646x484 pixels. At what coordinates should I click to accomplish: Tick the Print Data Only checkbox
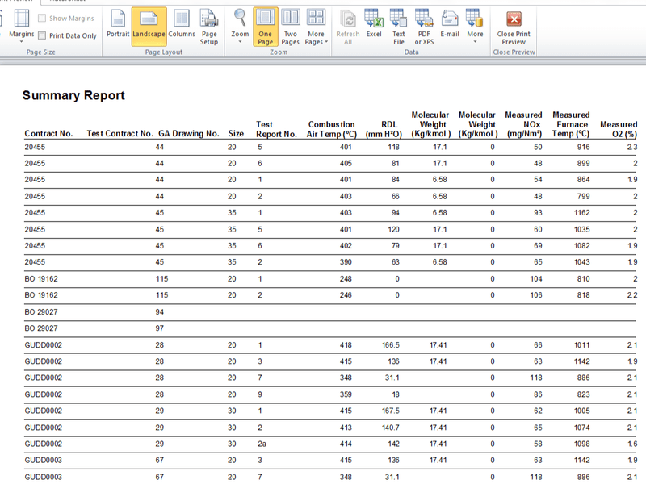tap(42, 35)
